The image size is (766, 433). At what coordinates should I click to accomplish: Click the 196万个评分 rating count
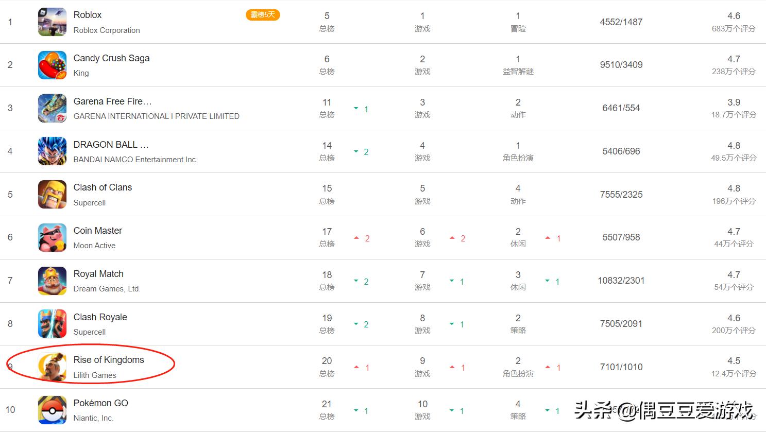tap(734, 201)
